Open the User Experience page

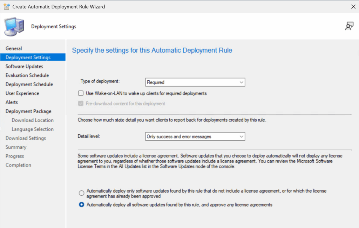22,93
